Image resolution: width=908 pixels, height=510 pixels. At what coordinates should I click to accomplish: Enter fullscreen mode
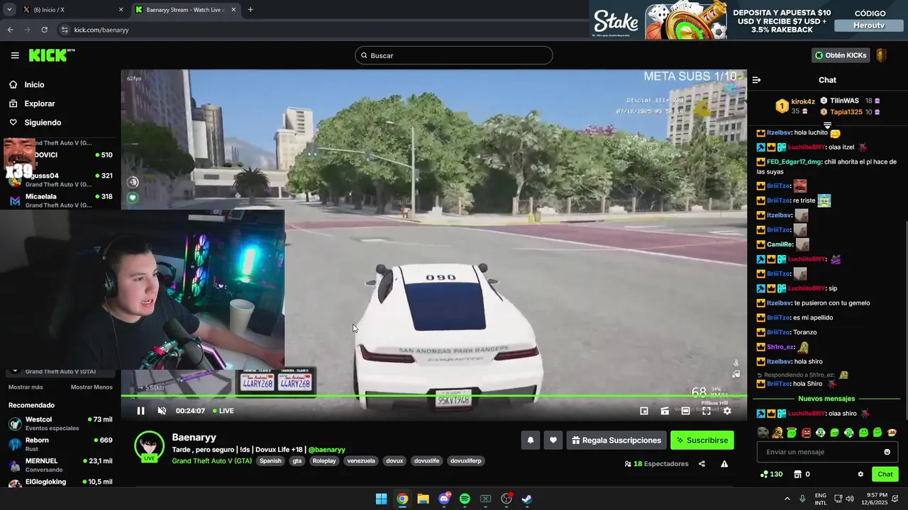tap(707, 411)
